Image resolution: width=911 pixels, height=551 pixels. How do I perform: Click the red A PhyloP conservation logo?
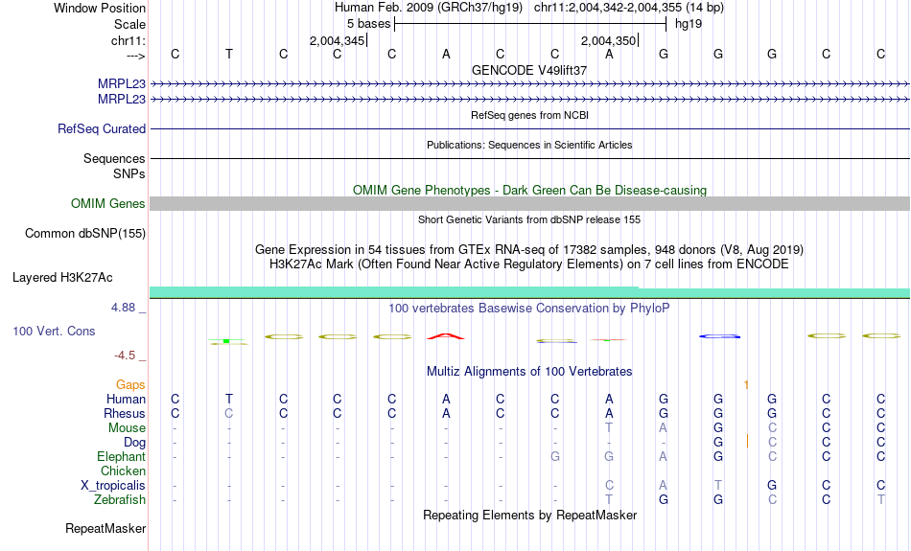(x=446, y=336)
